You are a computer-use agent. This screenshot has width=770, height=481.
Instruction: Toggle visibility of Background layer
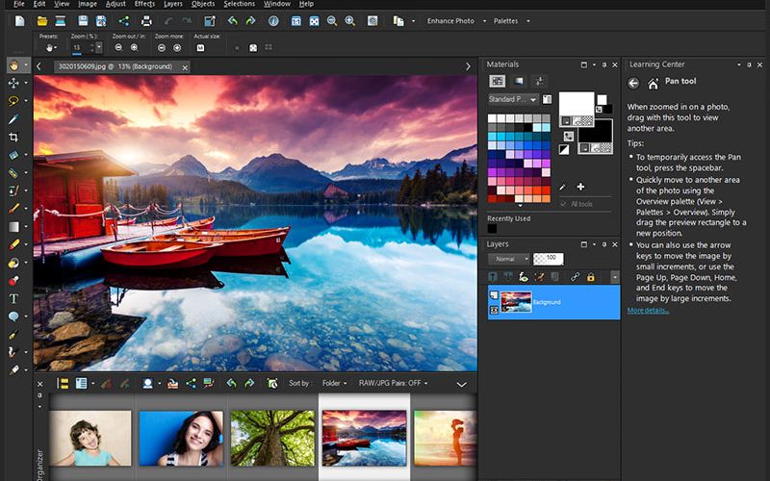(x=494, y=310)
